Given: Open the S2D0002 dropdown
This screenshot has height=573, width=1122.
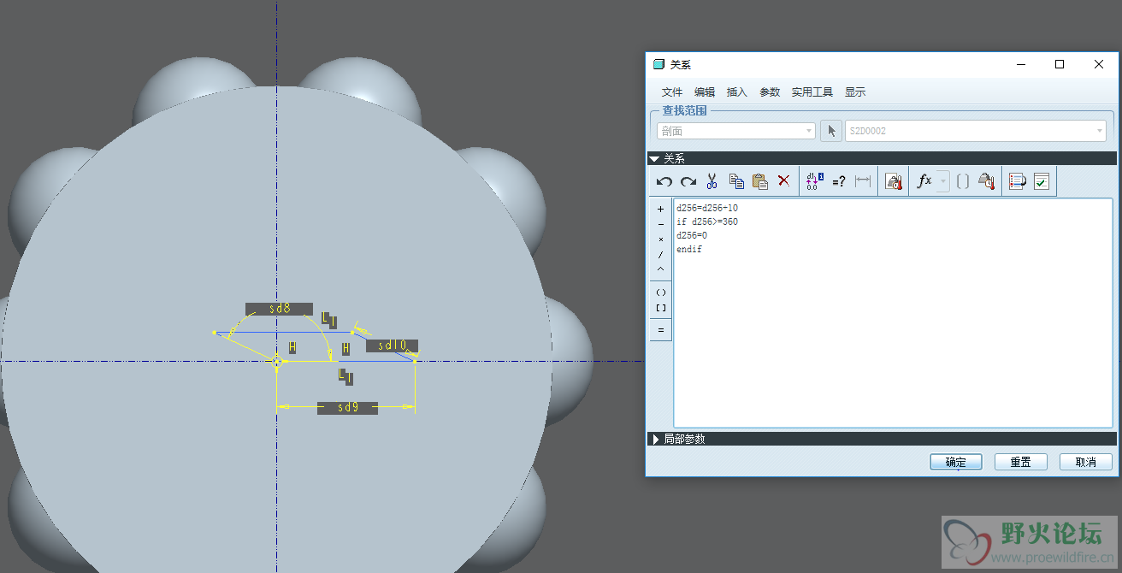Looking at the screenshot, I should pos(976,131).
